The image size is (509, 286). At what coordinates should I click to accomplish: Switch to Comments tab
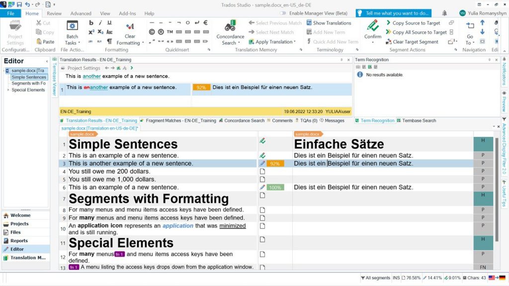tap(280, 120)
